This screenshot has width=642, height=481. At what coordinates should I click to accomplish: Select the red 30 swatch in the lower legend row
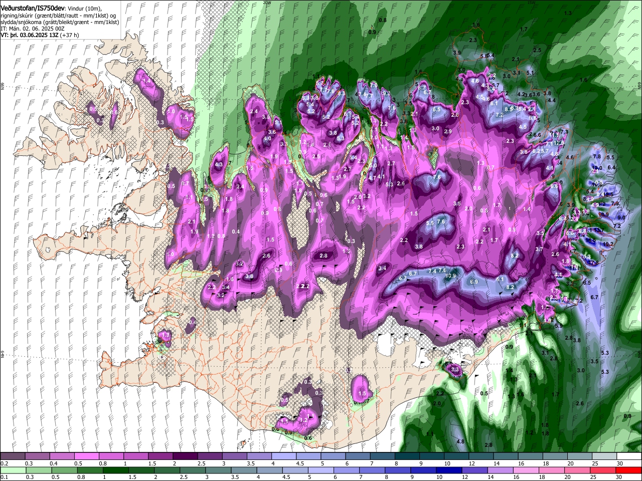click(629, 470)
